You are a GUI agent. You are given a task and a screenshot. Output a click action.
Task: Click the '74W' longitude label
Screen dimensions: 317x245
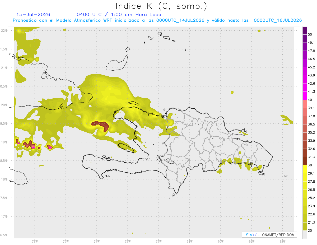pos(96,241)
